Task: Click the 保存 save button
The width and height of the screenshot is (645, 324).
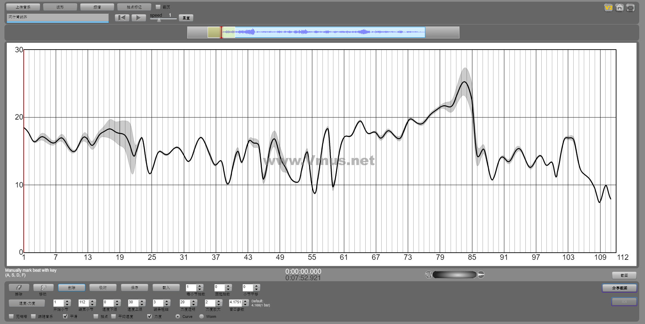Action: 135,287
